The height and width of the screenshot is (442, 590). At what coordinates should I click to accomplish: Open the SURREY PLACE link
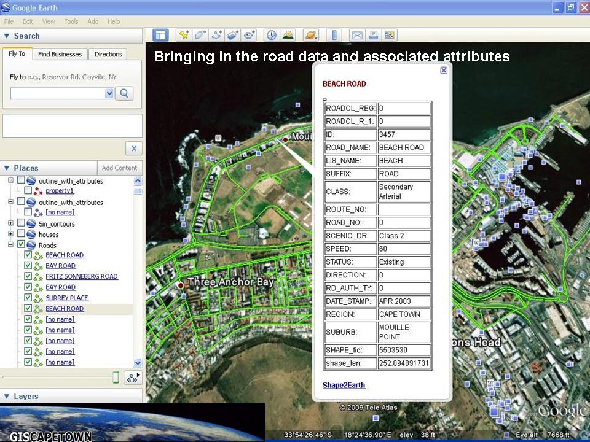[x=67, y=298]
